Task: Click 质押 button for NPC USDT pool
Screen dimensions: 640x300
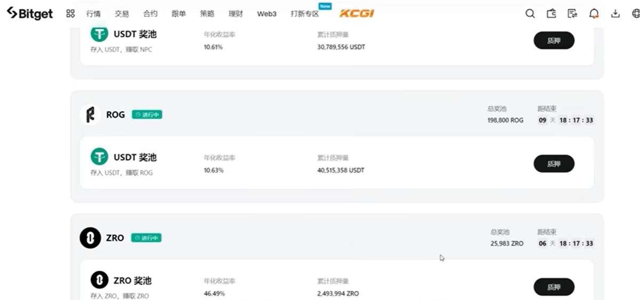Action: click(554, 40)
